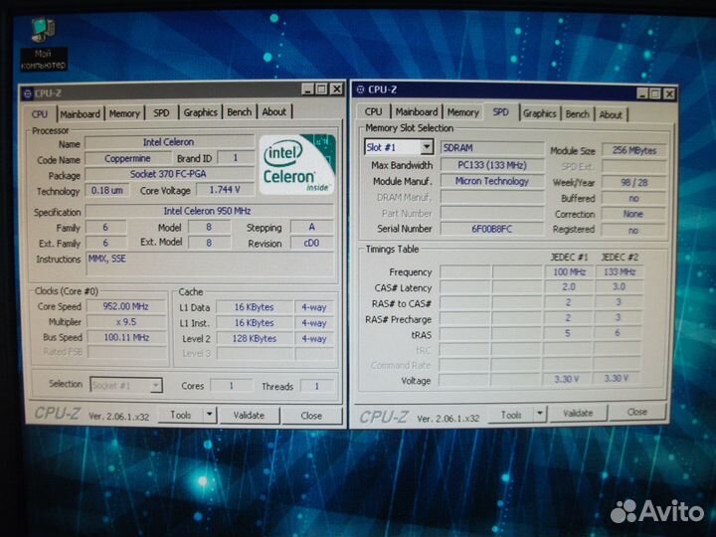Click the '98 / 28' week/year value

(x=633, y=183)
